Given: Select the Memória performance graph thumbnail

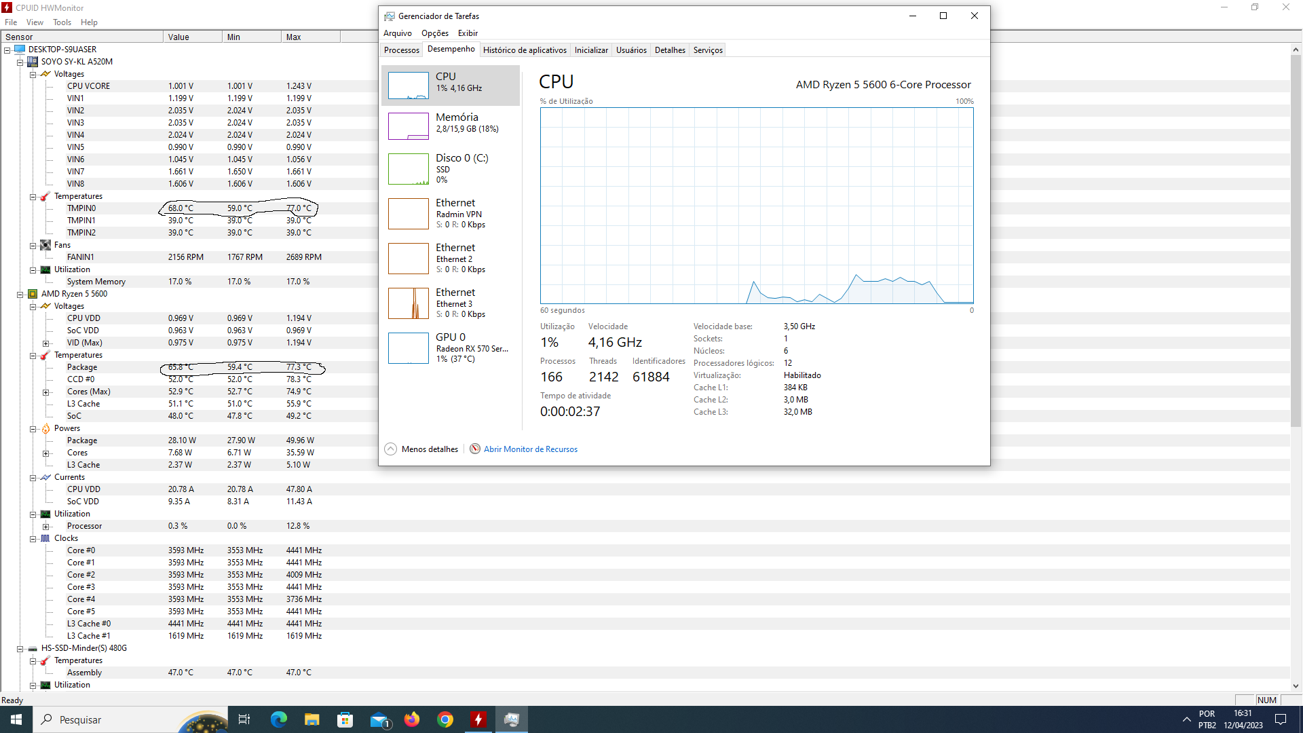Looking at the screenshot, I should coord(408,126).
